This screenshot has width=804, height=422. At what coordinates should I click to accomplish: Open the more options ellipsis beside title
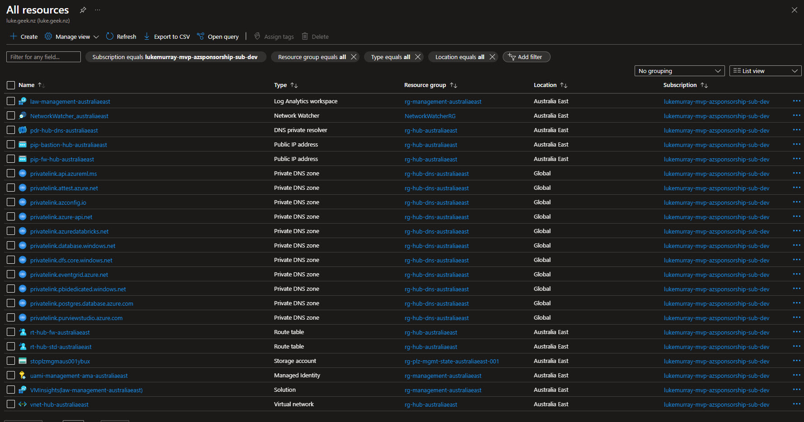pos(98,10)
